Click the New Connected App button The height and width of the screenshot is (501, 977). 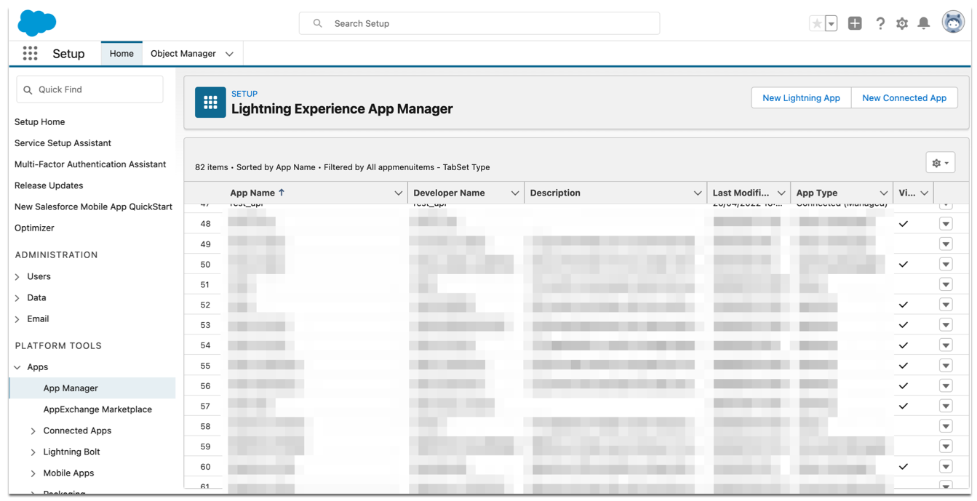(x=904, y=98)
